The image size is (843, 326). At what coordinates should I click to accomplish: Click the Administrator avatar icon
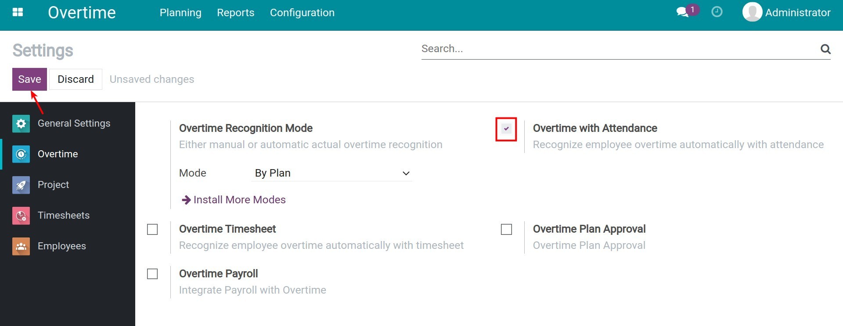pos(752,12)
